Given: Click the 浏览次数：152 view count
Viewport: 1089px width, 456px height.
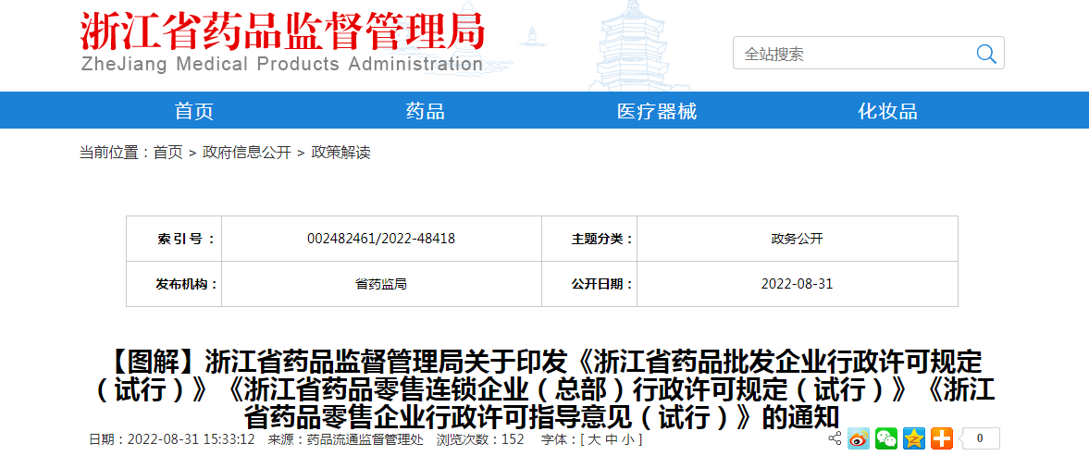Looking at the screenshot, I should tap(480, 439).
